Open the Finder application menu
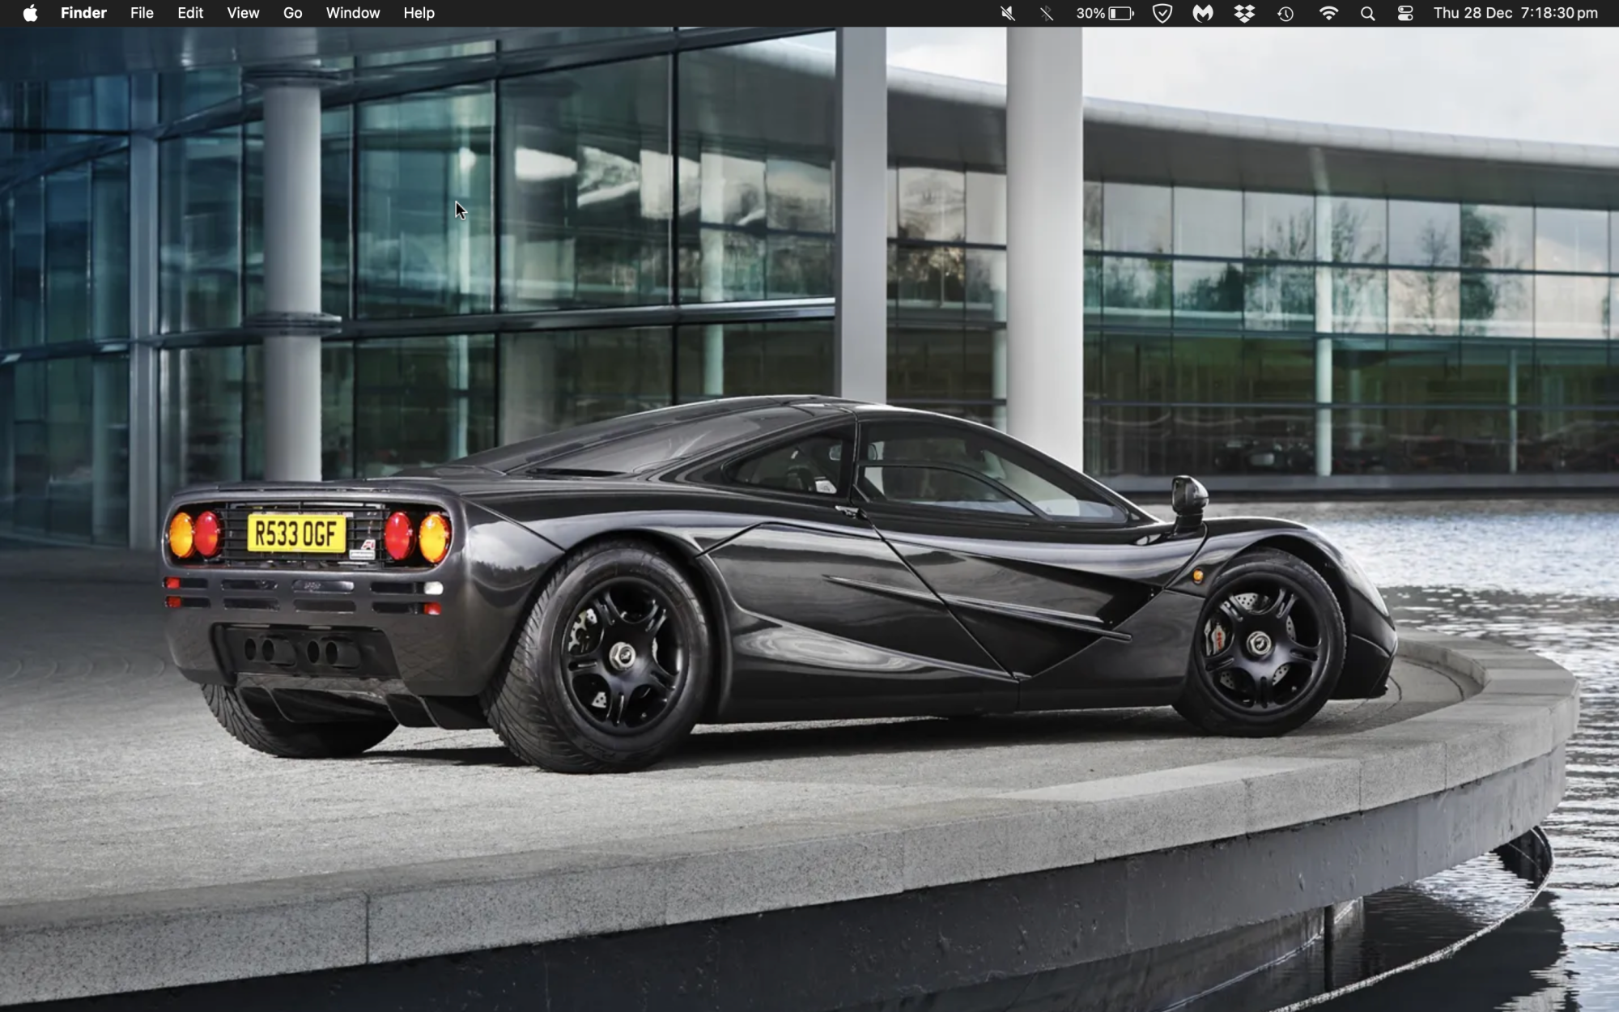Image resolution: width=1619 pixels, height=1012 pixels. pos(83,13)
